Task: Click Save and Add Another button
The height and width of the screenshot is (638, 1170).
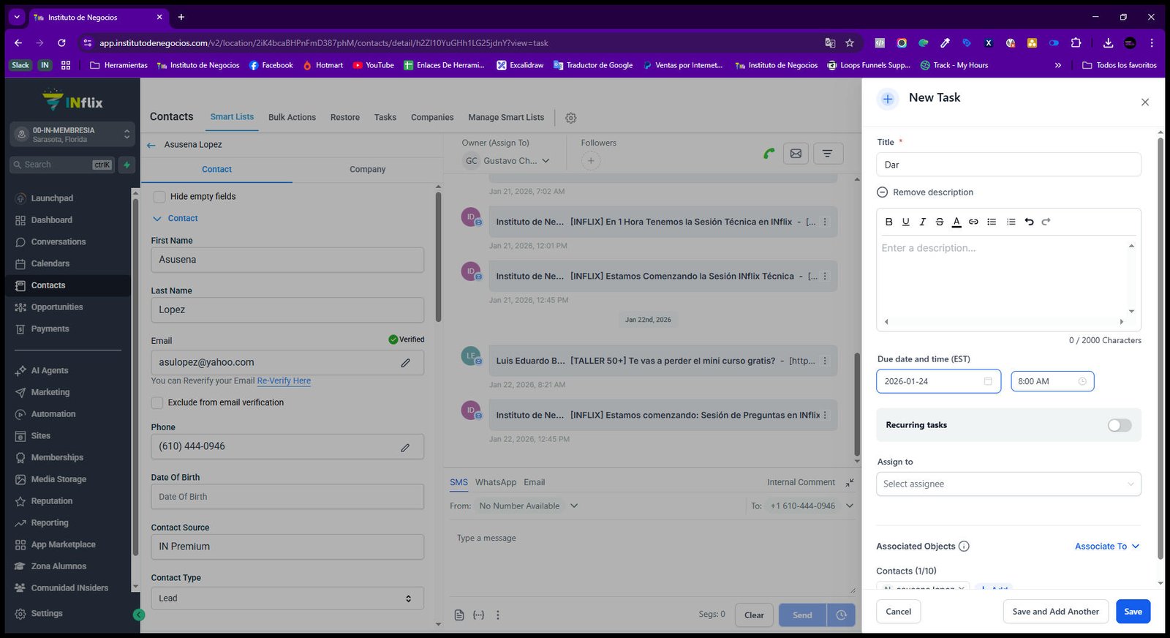Action: (x=1055, y=612)
